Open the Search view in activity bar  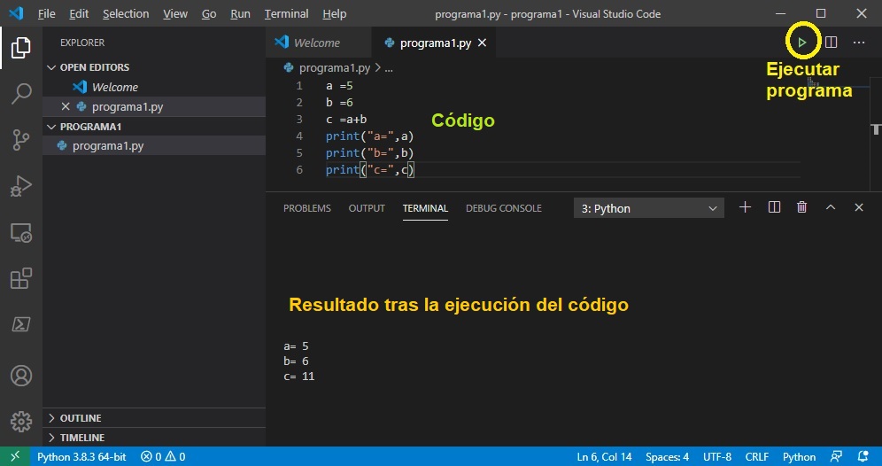point(21,93)
